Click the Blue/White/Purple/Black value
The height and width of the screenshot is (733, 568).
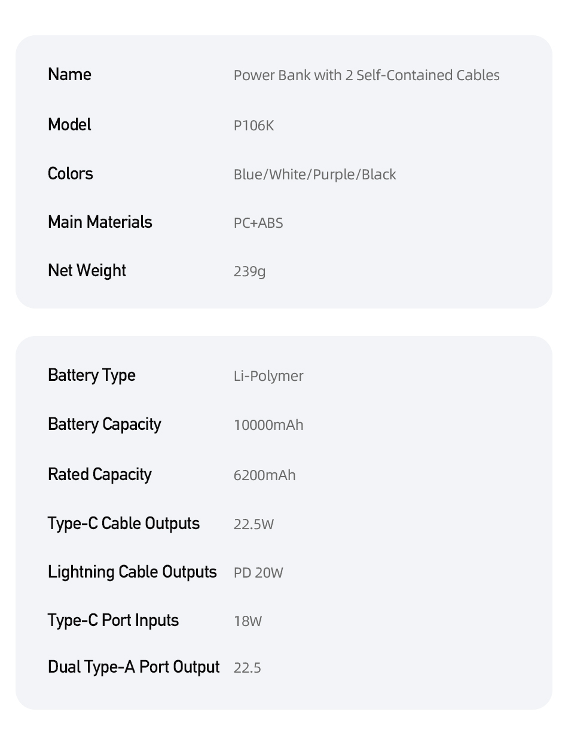click(314, 175)
